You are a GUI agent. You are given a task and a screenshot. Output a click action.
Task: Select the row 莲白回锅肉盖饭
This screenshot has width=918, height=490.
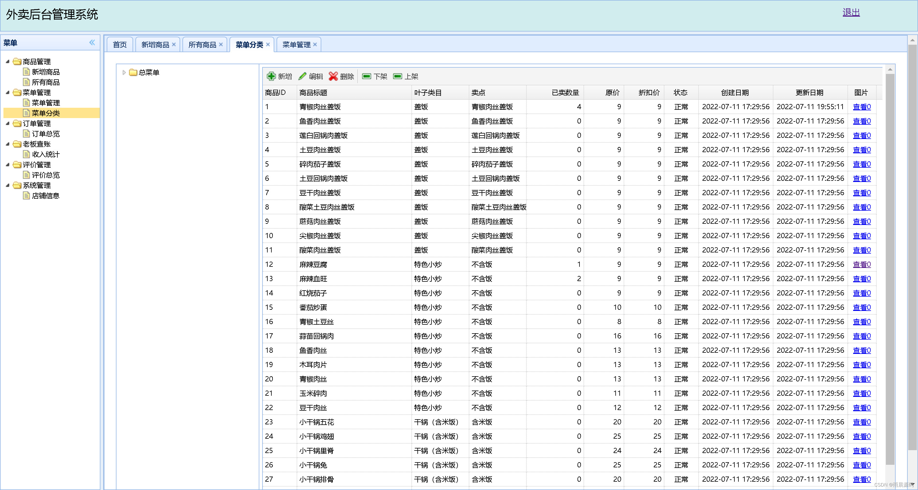point(569,136)
